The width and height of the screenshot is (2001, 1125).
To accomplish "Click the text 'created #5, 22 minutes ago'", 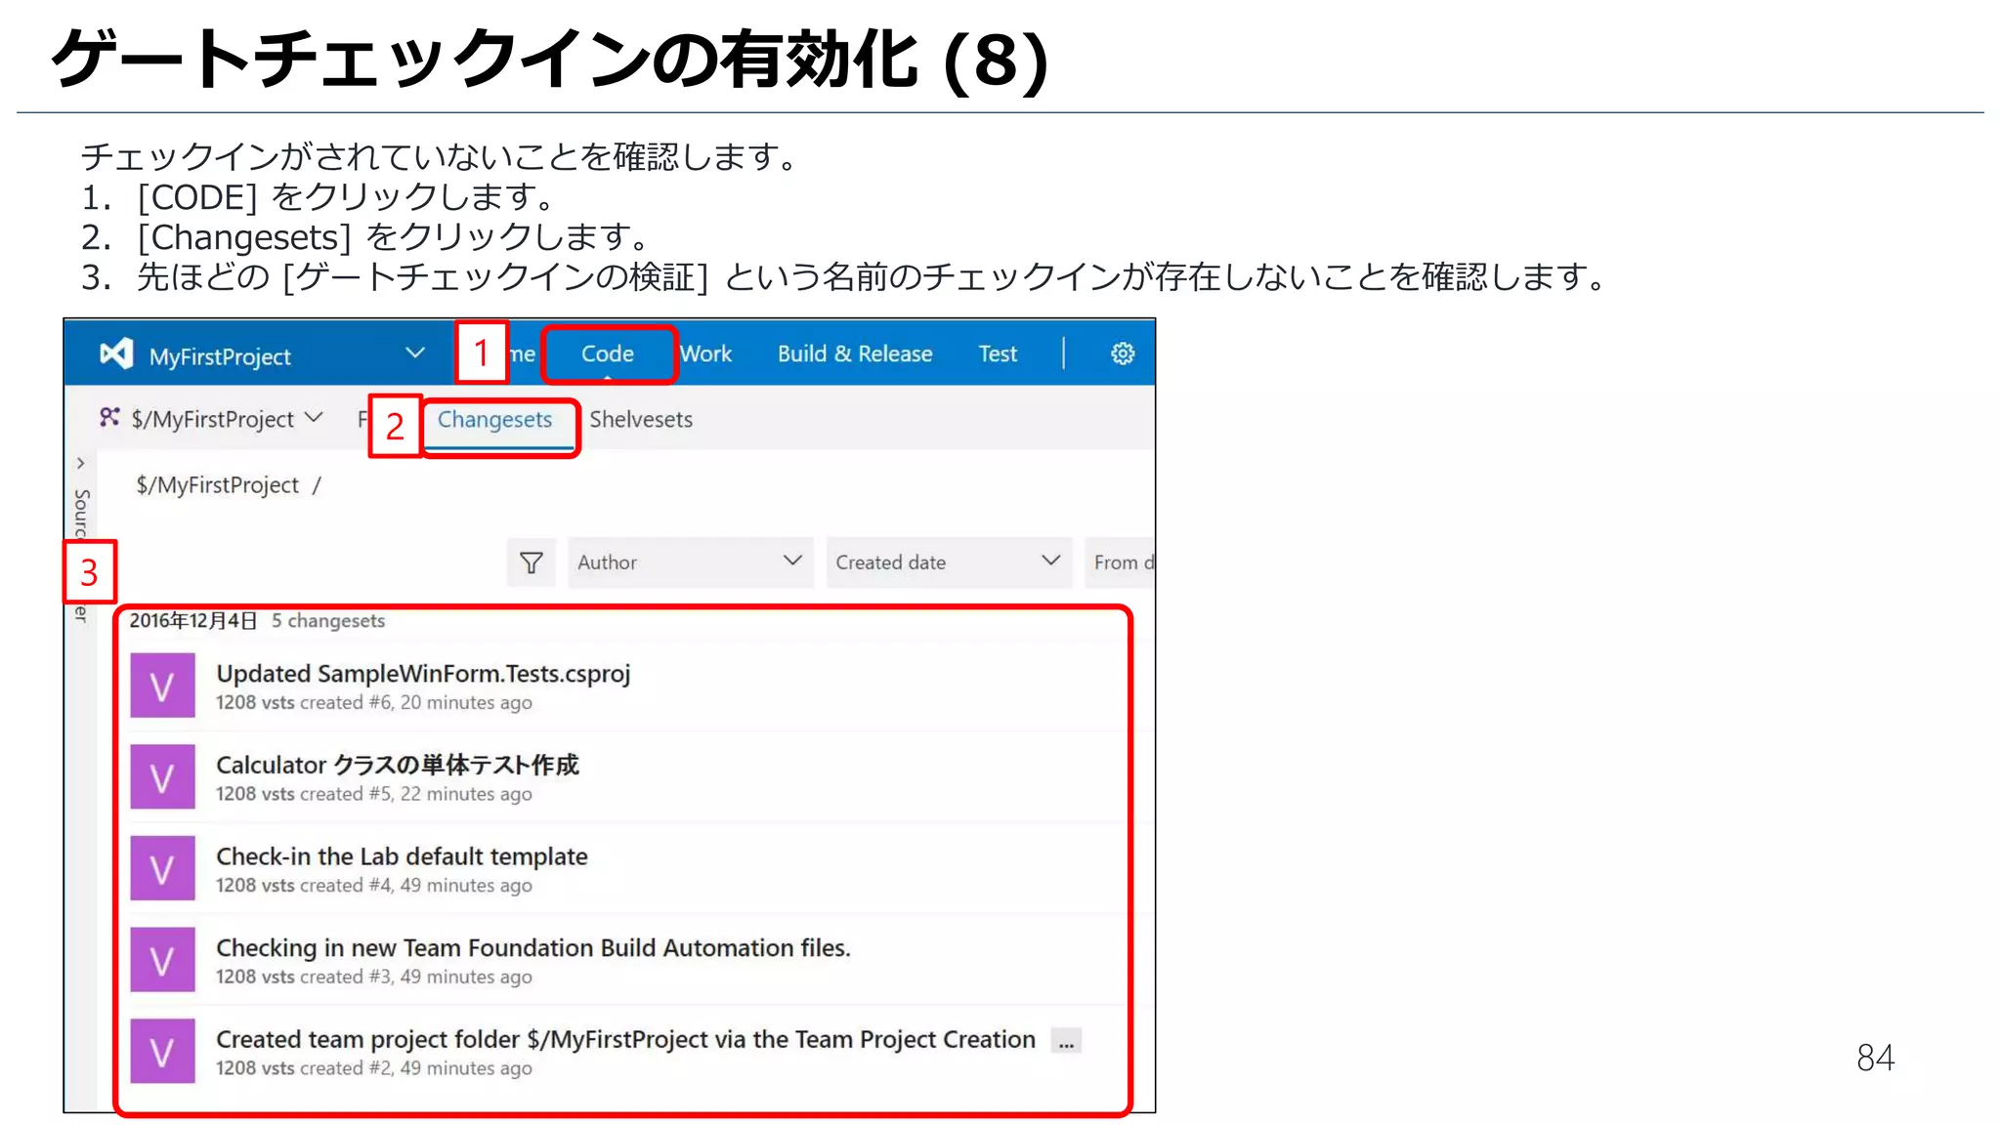I will [415, 794].
